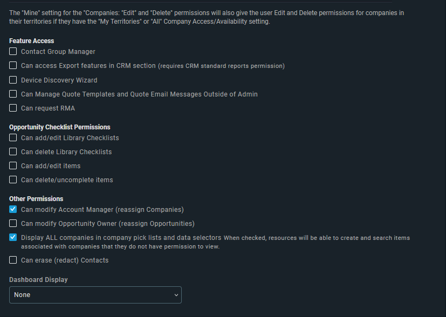Uncheck Can modify Account Manager permission
Image resolution: width=446 pixels, height=317 pixels.
pos(13,209)
